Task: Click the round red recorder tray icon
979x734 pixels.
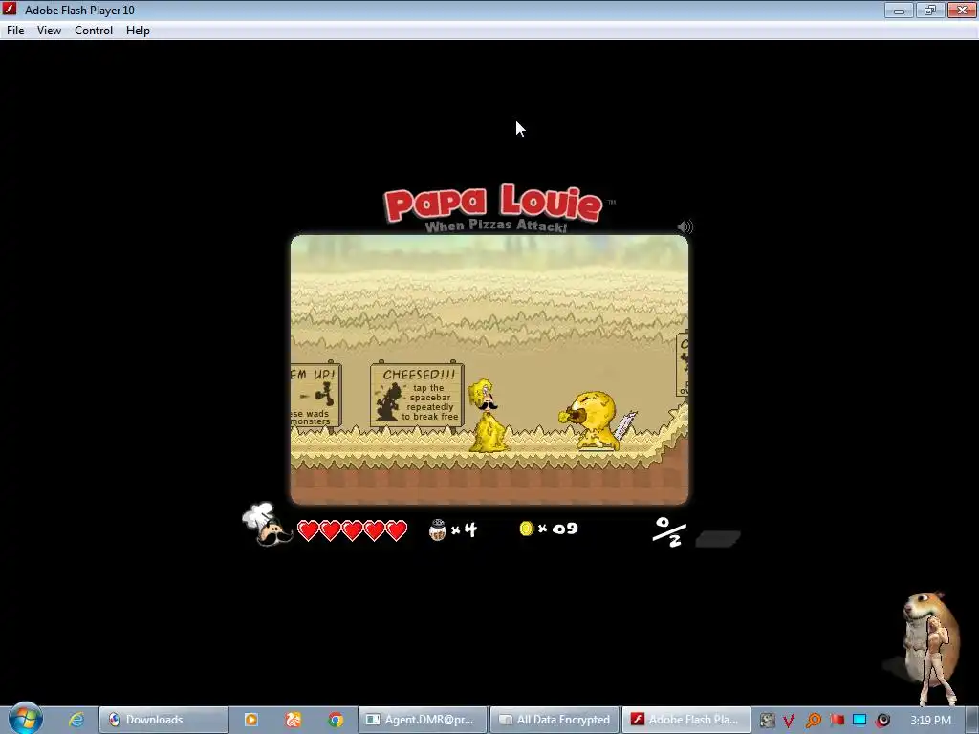Action: point(882,721)
